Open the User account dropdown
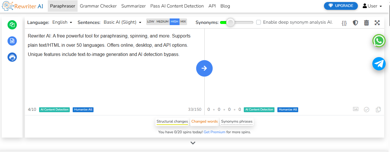Image resolution: width=390 pixels, height=152 pixels. (x=372, y=6)
